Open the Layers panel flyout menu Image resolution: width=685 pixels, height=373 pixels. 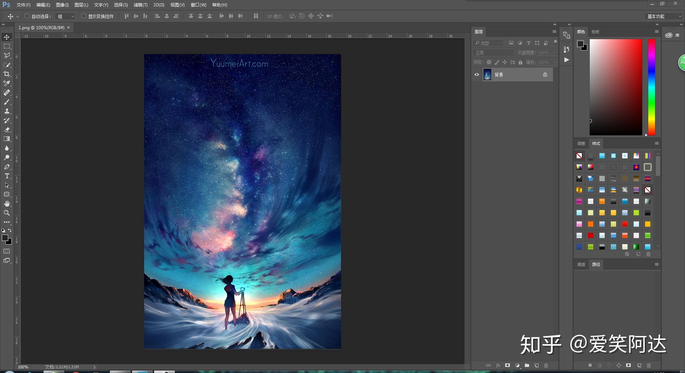[x=554, y=32]
